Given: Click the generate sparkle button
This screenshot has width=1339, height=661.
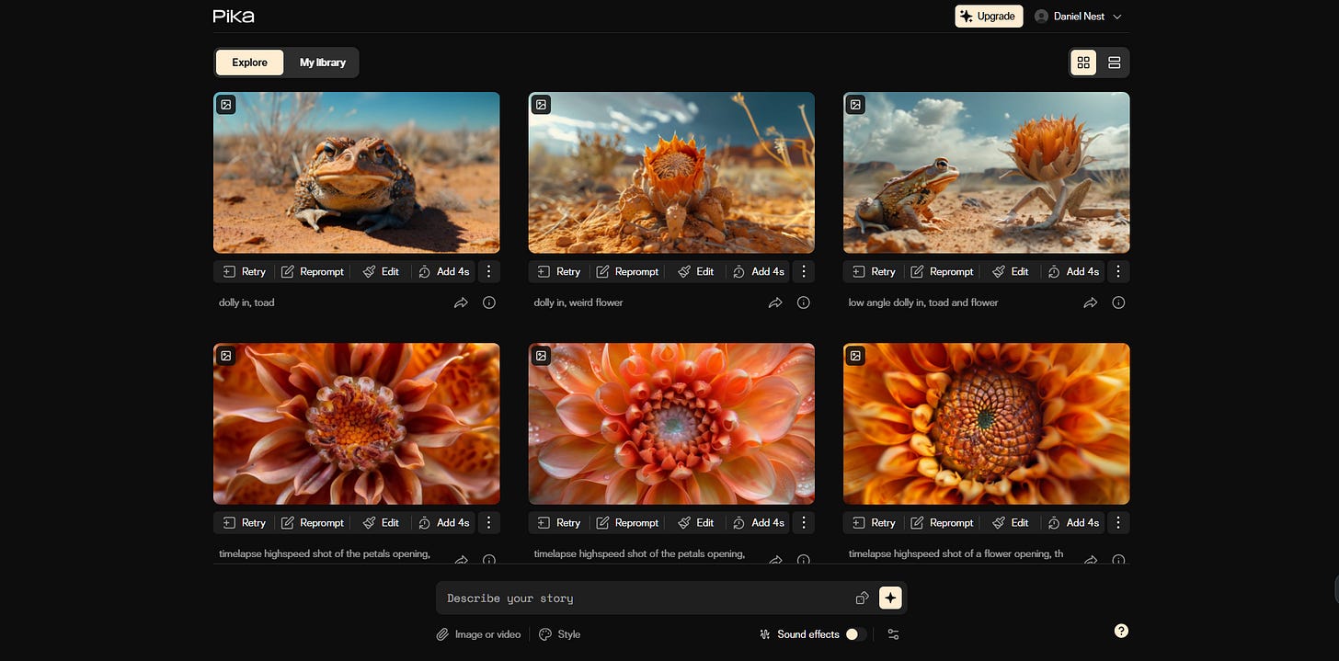Looking at the screenshot, I should click(x=889, y=598).
